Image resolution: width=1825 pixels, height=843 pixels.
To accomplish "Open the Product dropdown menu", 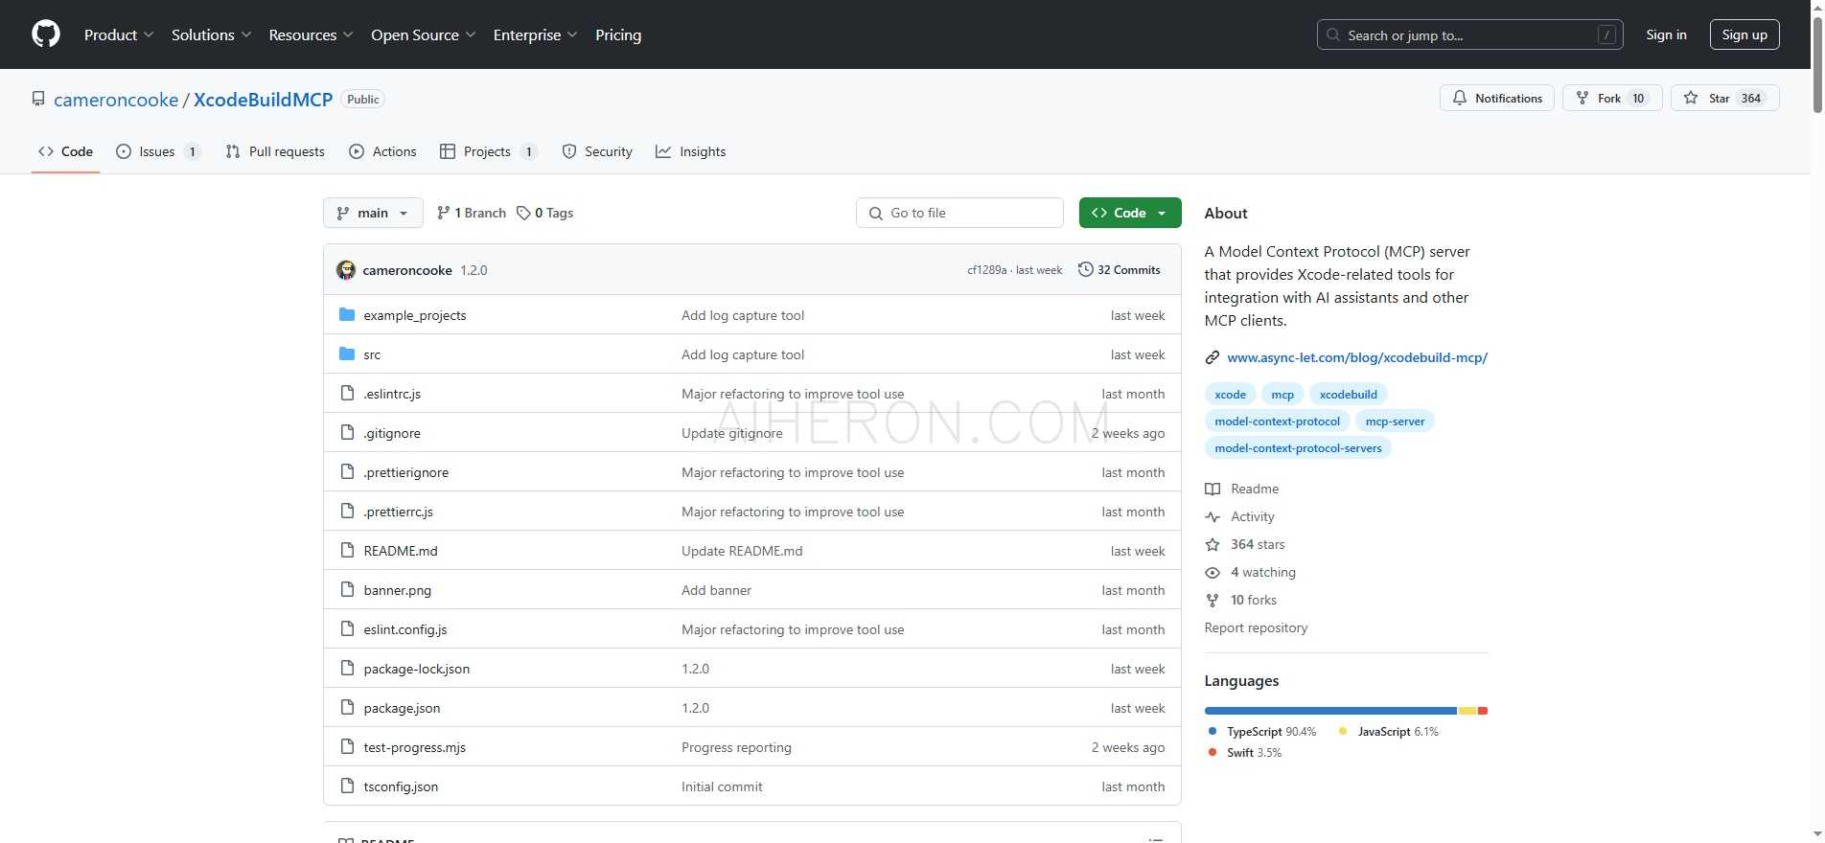I will coord(119,34).
